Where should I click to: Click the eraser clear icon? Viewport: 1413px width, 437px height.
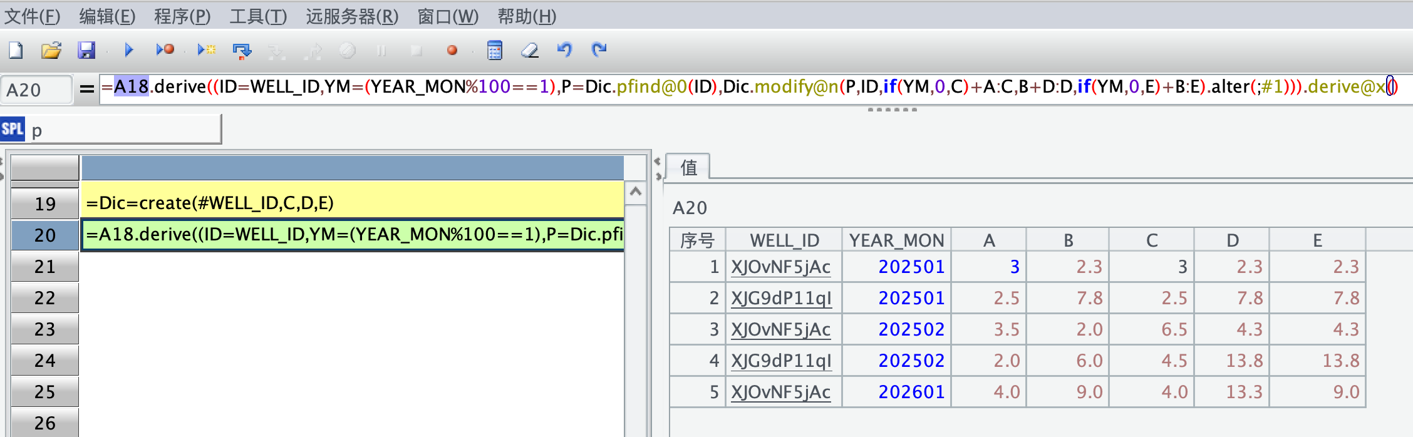530,50
